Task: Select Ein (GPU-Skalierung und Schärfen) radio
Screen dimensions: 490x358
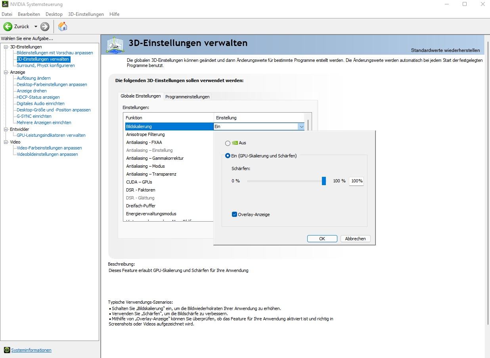Action: (x=228, y=156)
